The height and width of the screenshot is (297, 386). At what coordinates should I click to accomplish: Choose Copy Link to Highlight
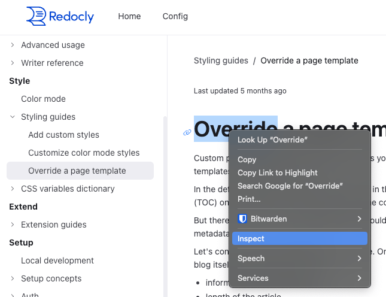coord(277,172)
